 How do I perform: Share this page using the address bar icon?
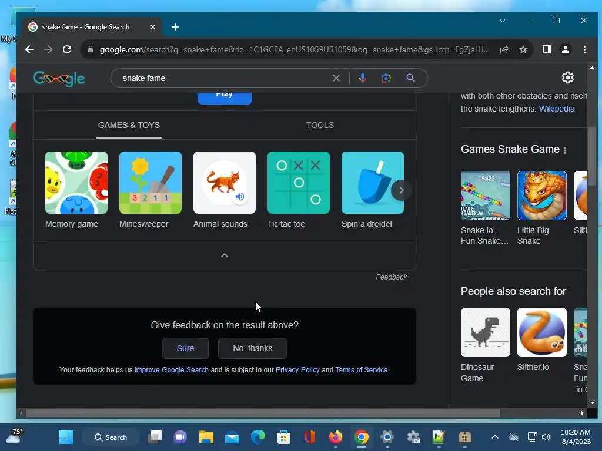pos(504,49)
